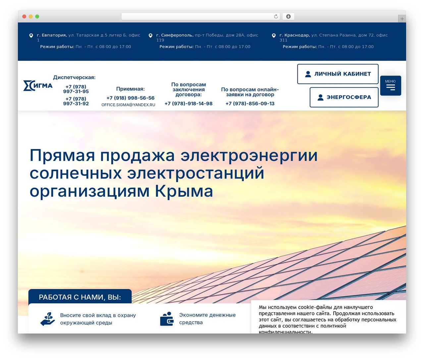This screenshot has height=359, width=424.
Task: Click the wallet savings icon
Action: 167,319
